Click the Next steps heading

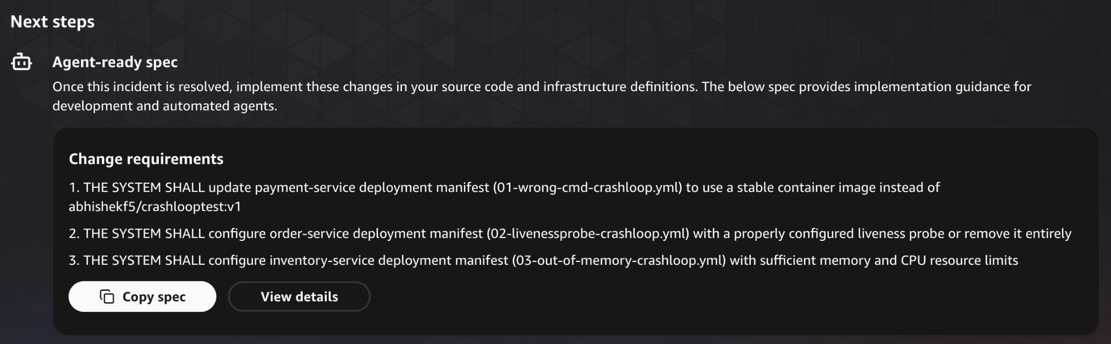tap(52, 22)
